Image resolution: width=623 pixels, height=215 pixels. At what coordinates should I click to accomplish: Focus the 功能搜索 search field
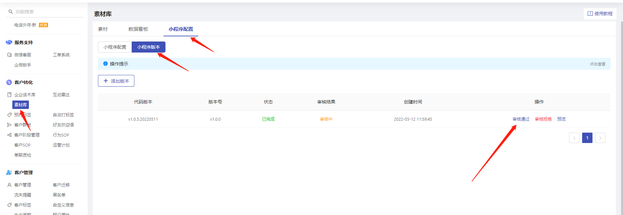point(45,12)
